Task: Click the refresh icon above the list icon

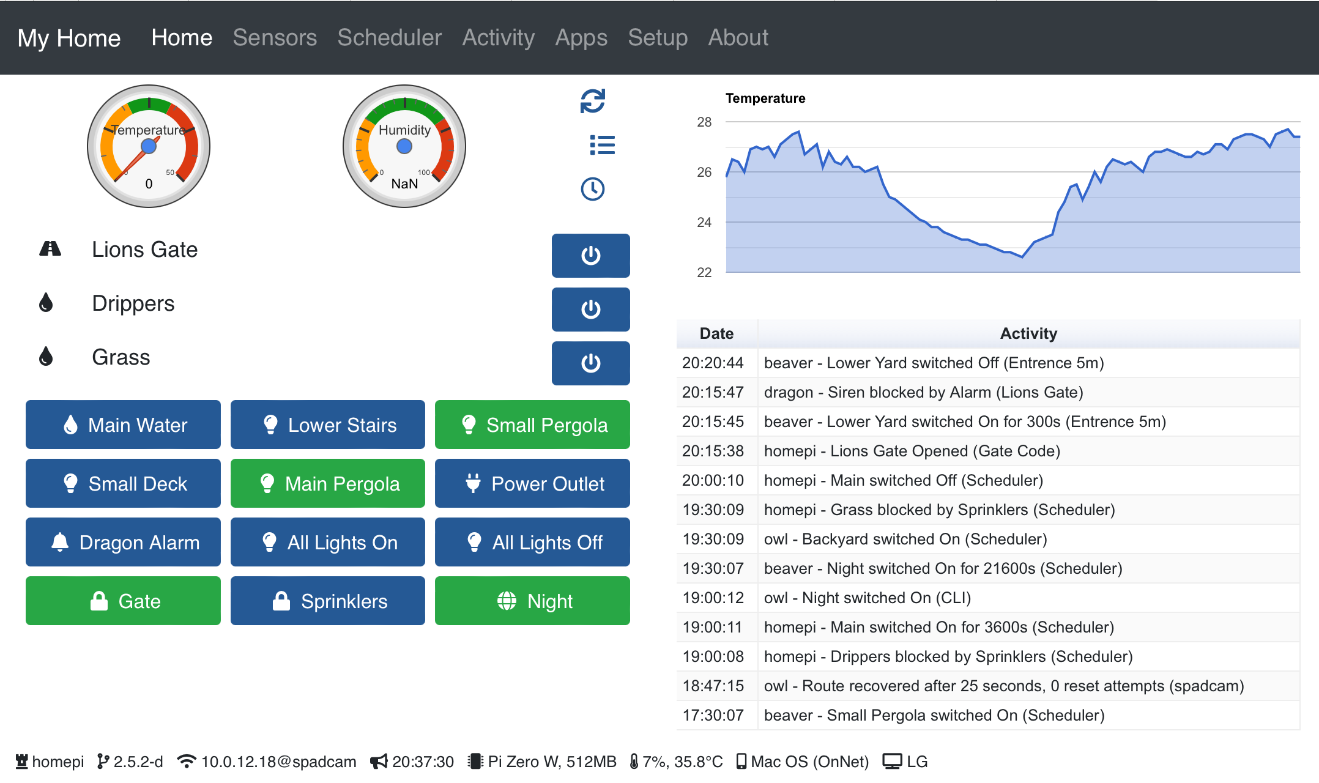Action: click(592, 101)
